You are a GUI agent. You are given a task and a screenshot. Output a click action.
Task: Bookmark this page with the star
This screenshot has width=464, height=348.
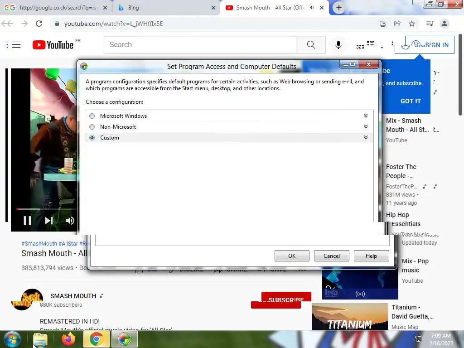coord(411,24)
